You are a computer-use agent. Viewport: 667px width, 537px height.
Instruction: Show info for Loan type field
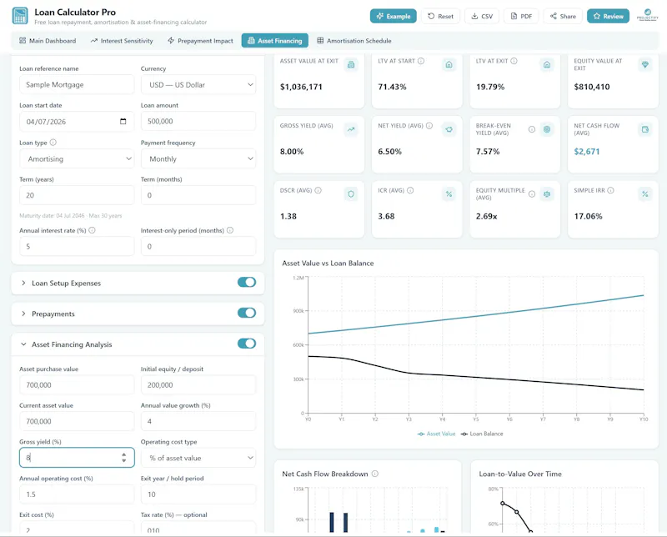pyautogui.click(x=53, y=143)
